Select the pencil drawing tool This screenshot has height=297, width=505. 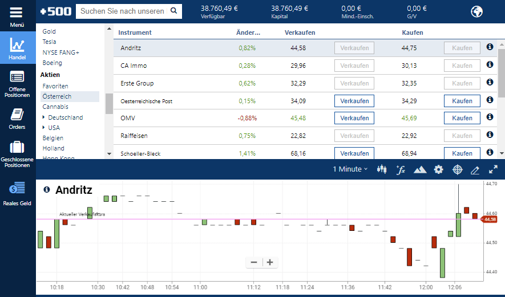pos(475,170)
